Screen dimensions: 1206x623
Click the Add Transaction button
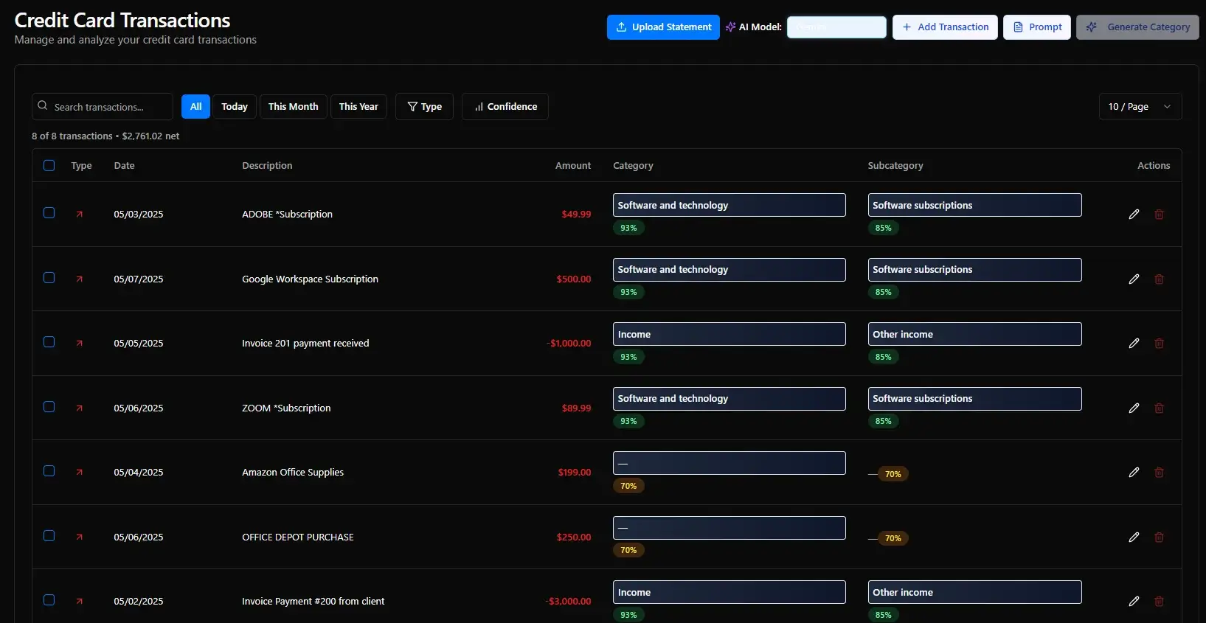pyautogui.click(x=945, y=27)
